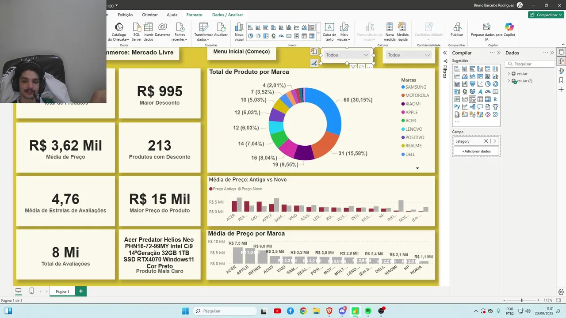Image resolution: width=566 pixels, height=318 pixels.
Task: Collapse the Compilar pane
Action: (499, 53)
